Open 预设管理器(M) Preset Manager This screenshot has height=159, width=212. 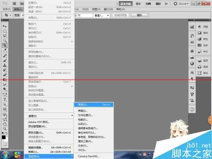pyautogui.click(x=49, y=126)
